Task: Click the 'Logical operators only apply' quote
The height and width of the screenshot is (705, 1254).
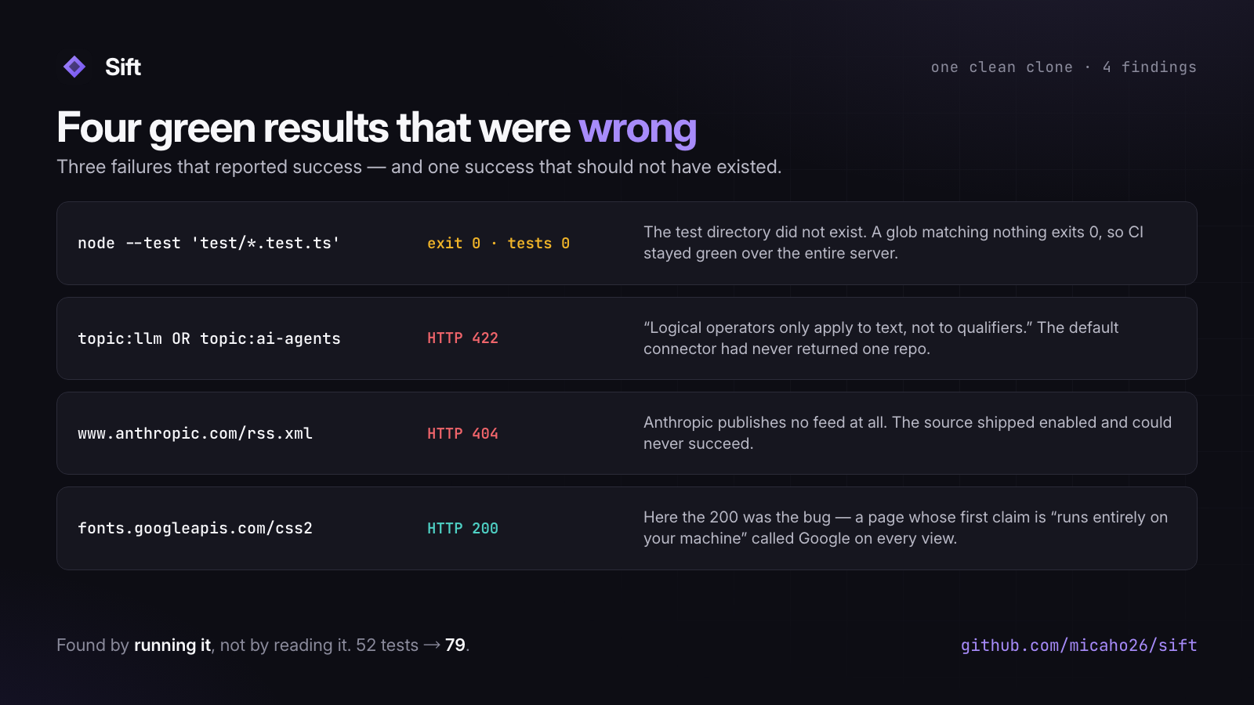Action: click(881, 338)
